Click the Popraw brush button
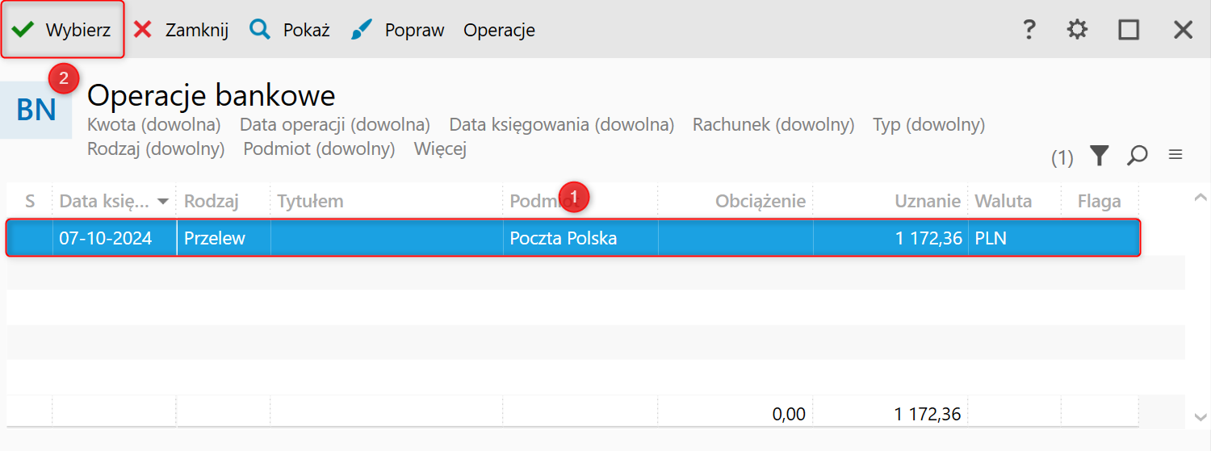 point(398,31)
